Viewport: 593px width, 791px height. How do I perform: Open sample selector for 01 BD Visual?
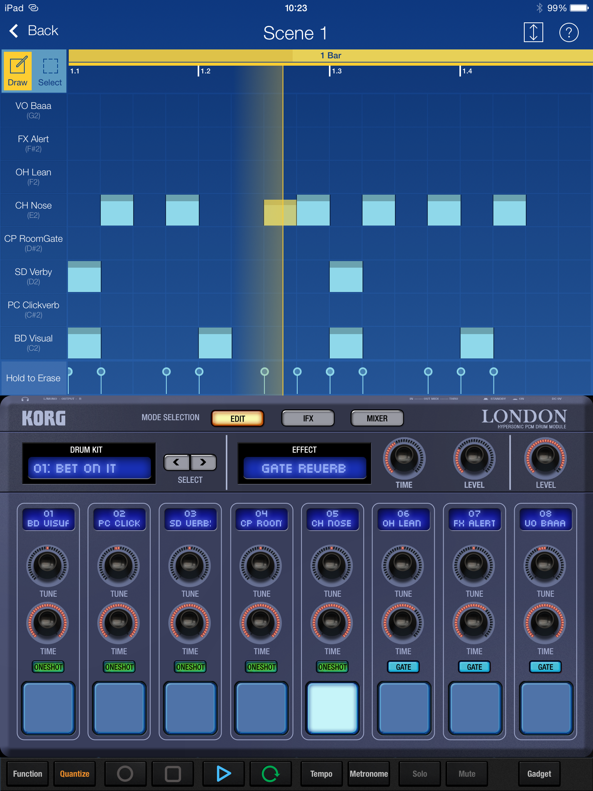tap(48, 519)
